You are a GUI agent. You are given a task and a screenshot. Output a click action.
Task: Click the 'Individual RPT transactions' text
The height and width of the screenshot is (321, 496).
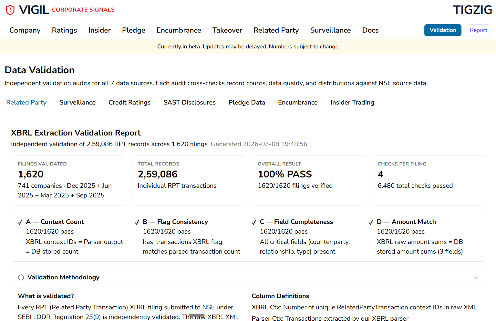pyautogui.click(x=177, y=186)
